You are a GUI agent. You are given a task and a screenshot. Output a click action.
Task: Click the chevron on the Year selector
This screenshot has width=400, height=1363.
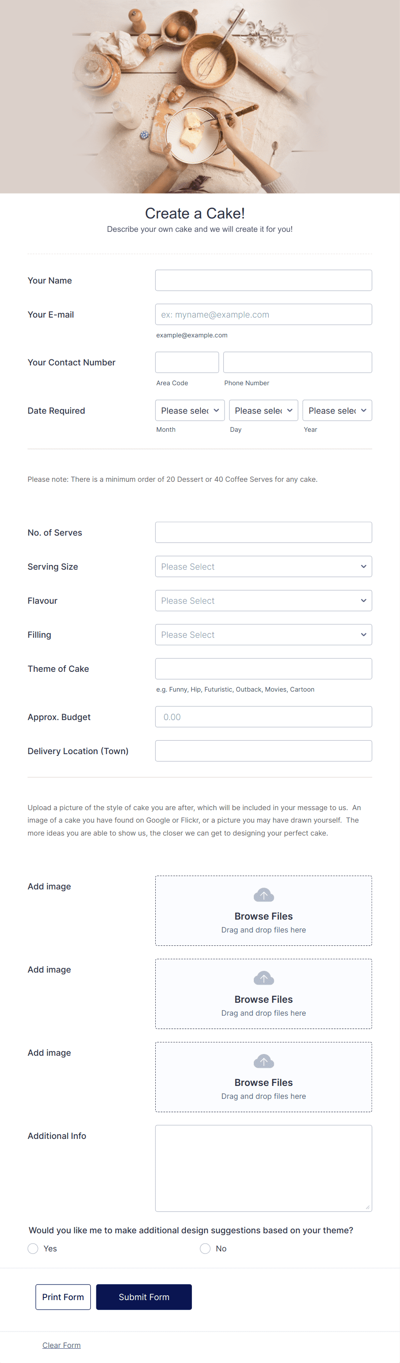pos(363,410)
